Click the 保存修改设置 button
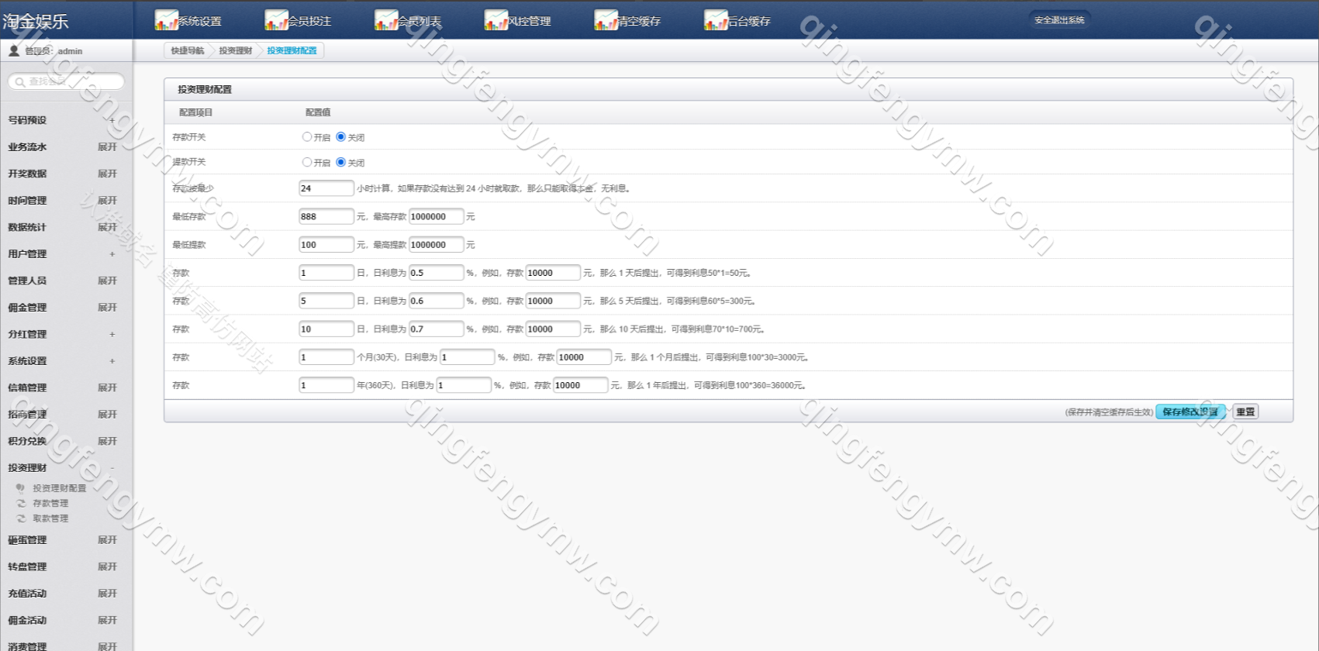Image resolution: width=1319 pixels, height=651 pixels. point(1190,412)
